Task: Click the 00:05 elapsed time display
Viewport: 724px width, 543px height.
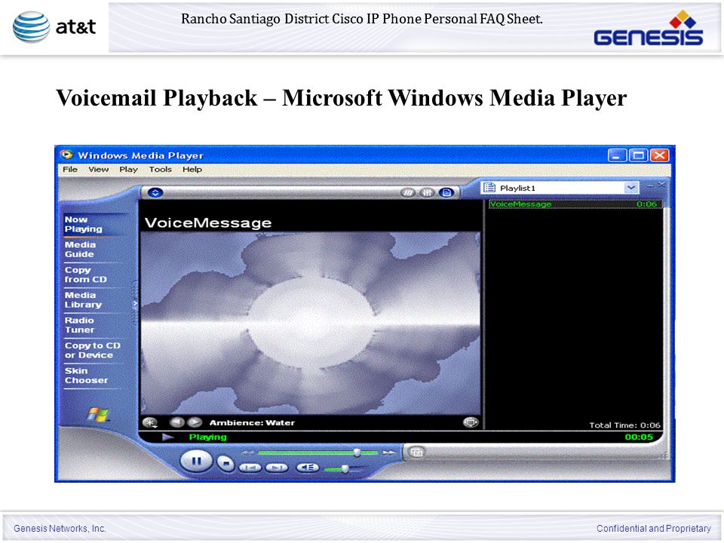Action: (639, 437)
